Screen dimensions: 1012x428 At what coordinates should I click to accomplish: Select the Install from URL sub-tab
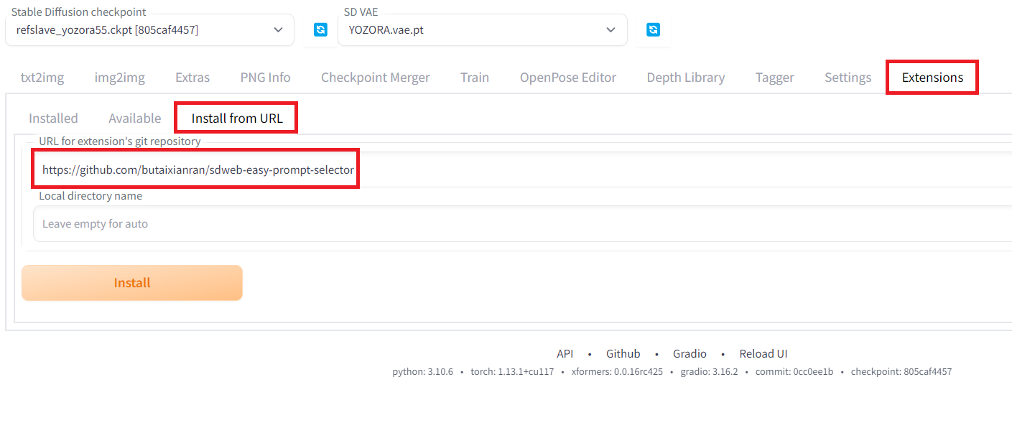(x=237, y=118)
